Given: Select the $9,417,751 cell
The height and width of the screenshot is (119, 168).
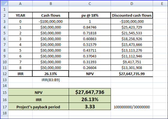Looking at the screenshot, I should (132, 62).
